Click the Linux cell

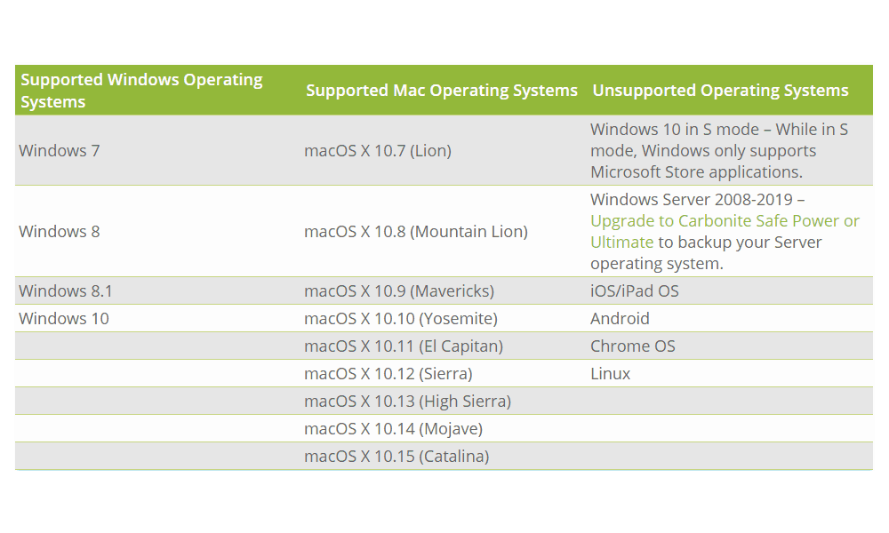coord(610,374)
